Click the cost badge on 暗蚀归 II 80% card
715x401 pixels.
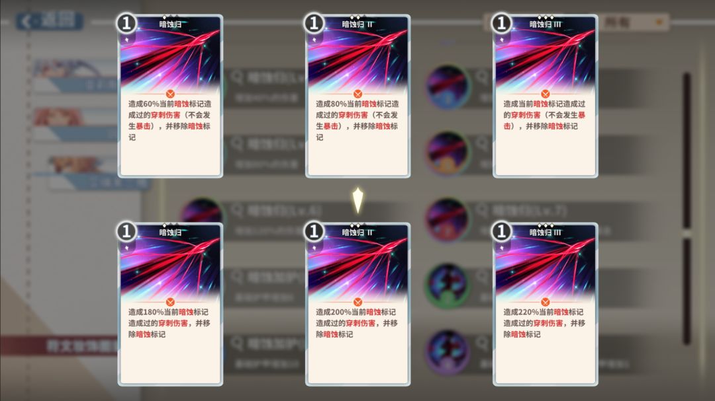tap(314, 23)
